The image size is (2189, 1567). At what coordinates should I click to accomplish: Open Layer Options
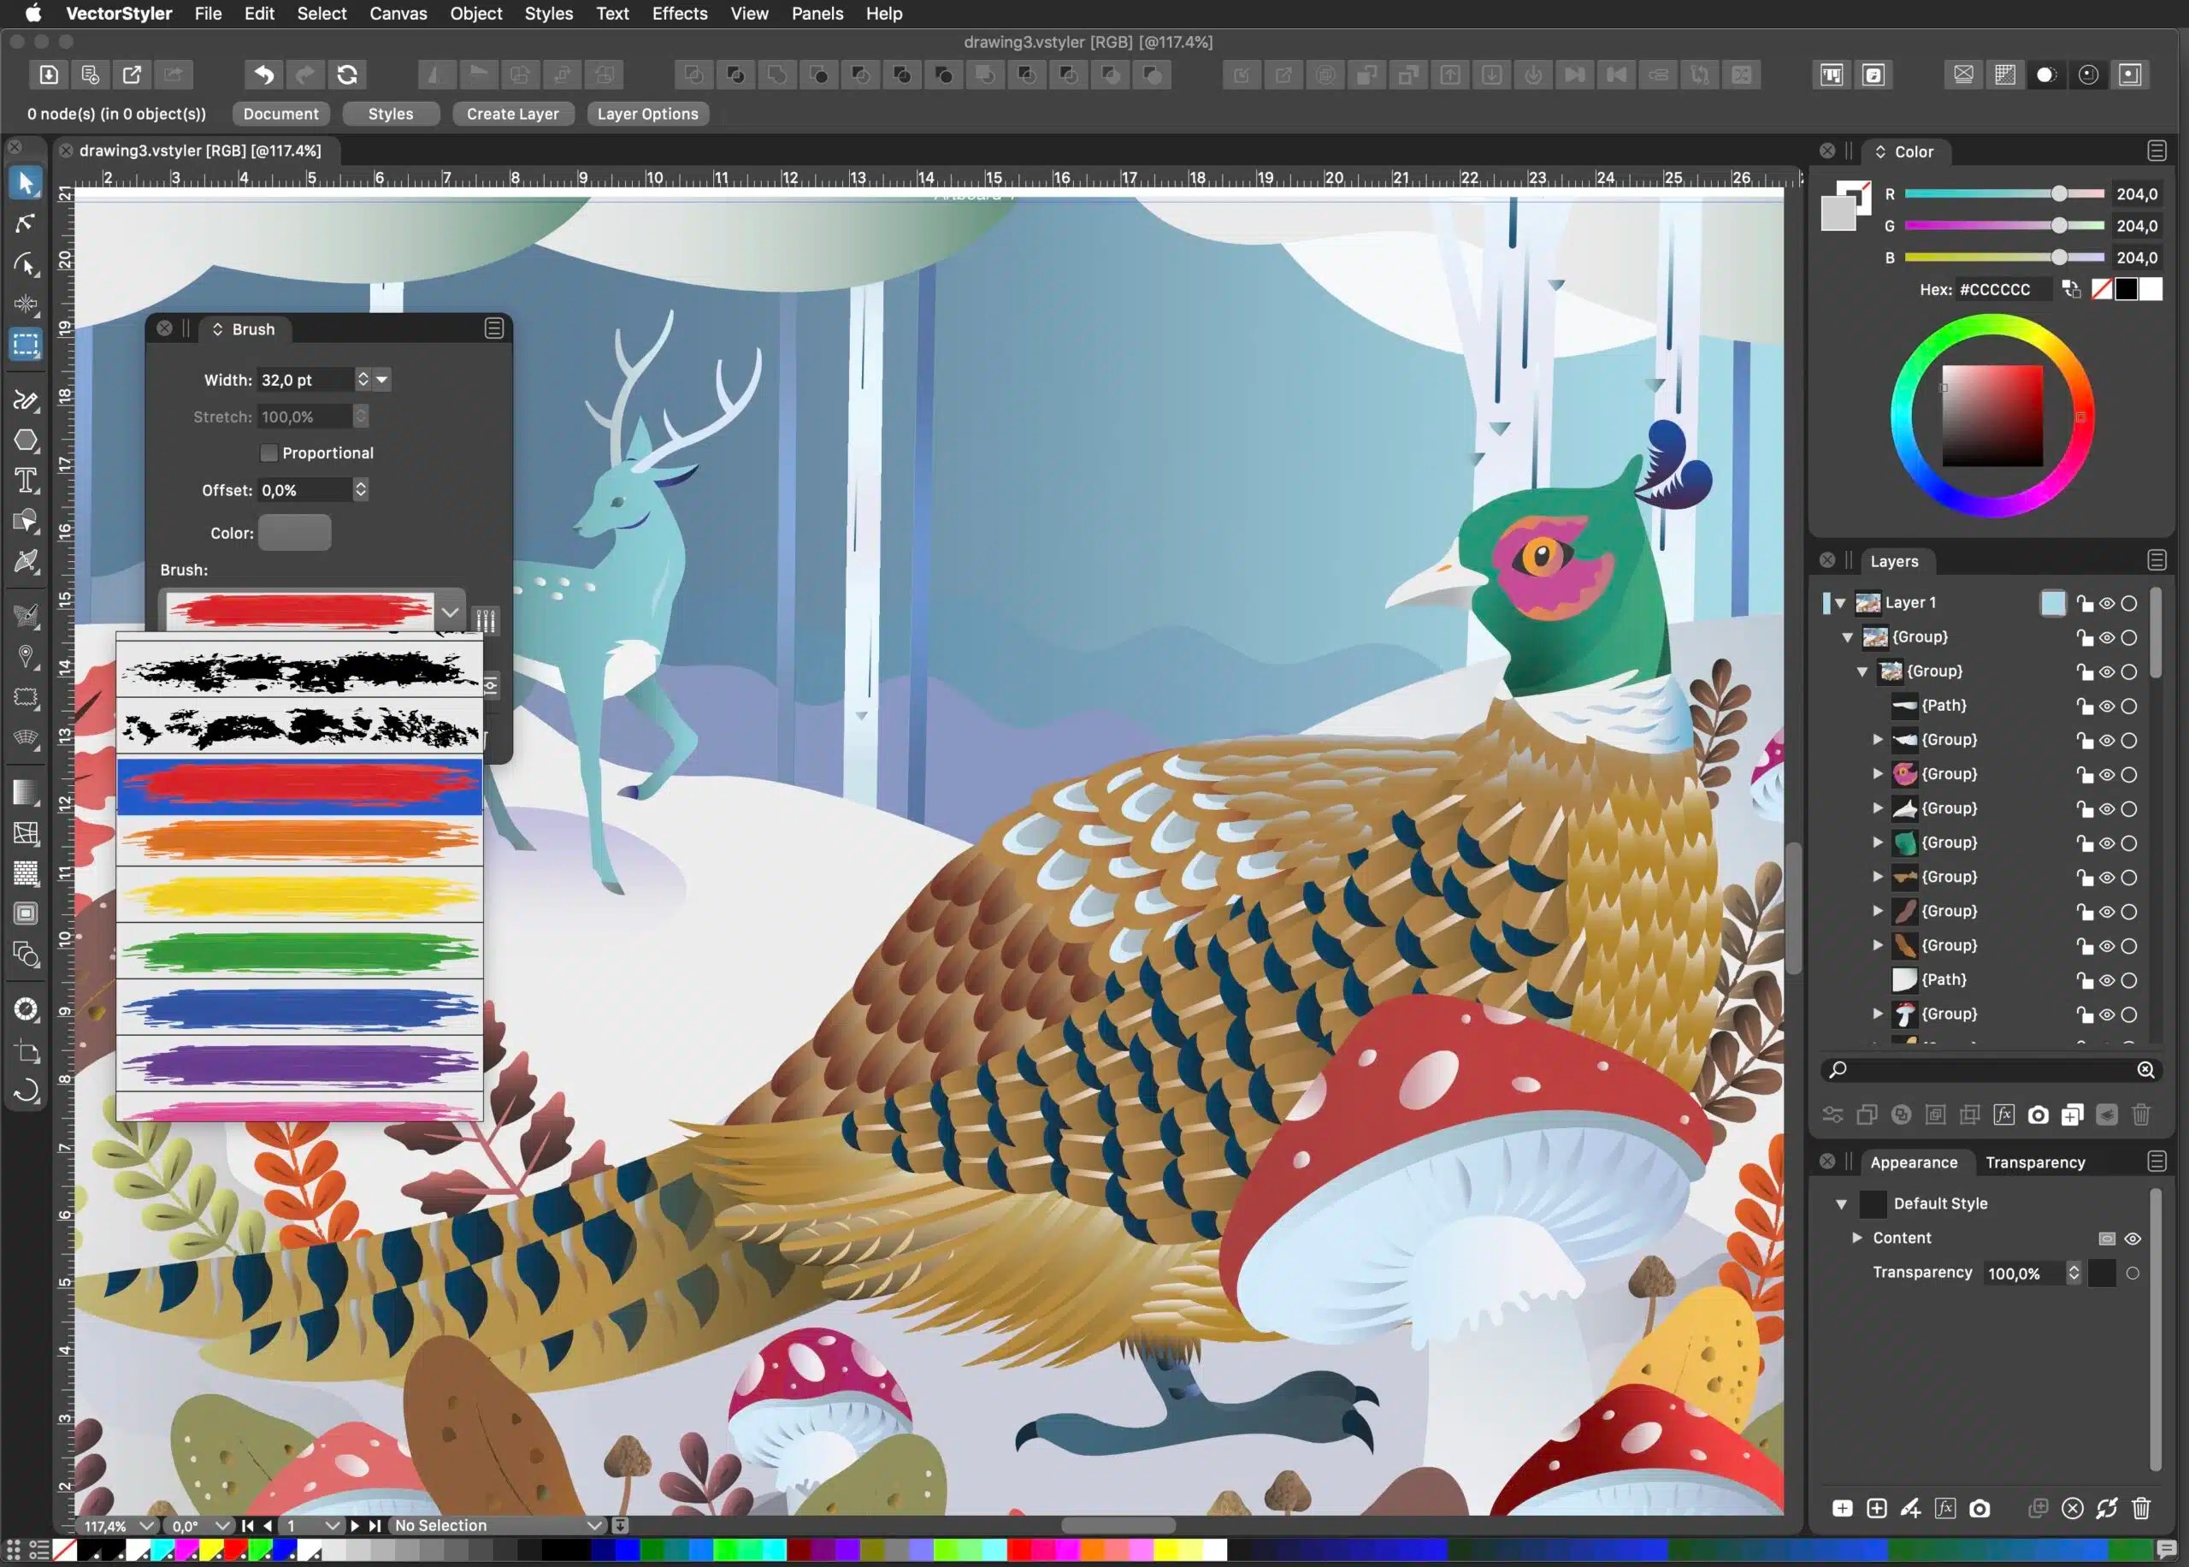click(648, 114)
